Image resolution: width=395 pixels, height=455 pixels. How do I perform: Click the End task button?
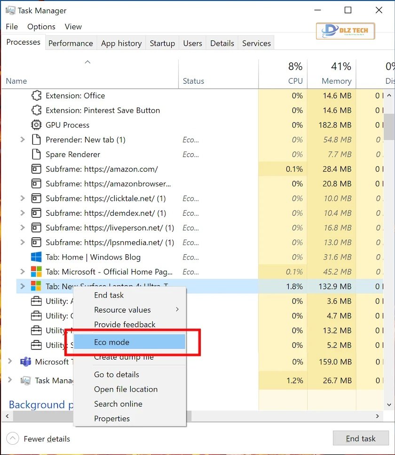pyautogui.click(x=361, y=438)
